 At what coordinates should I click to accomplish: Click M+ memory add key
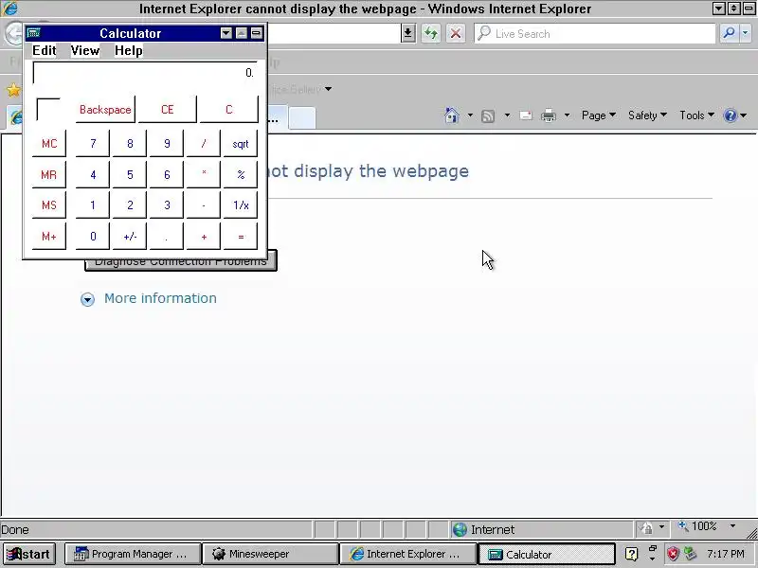[49, 236]
